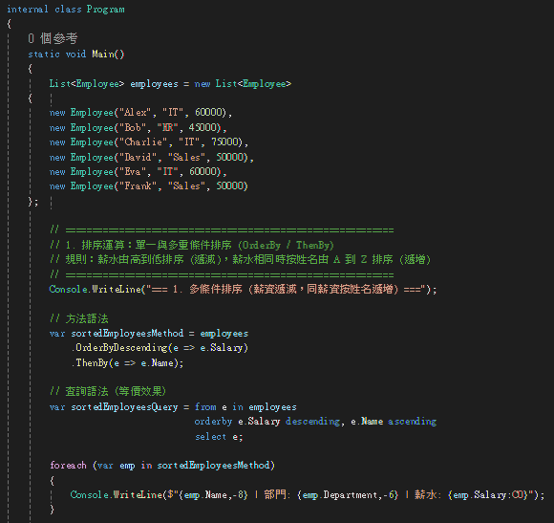
Task: Open the '0 個參考' CodeLens references link
Action: click(x=53, y=38)
